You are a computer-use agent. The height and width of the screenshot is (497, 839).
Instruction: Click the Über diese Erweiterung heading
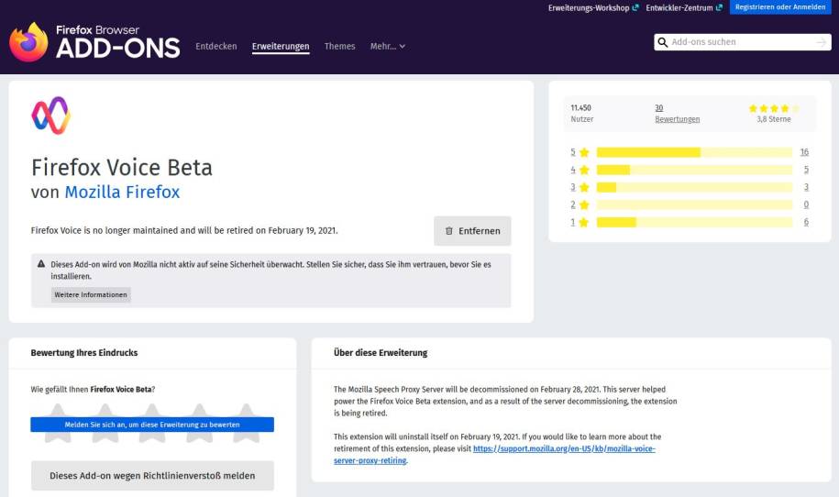point(381,353)
